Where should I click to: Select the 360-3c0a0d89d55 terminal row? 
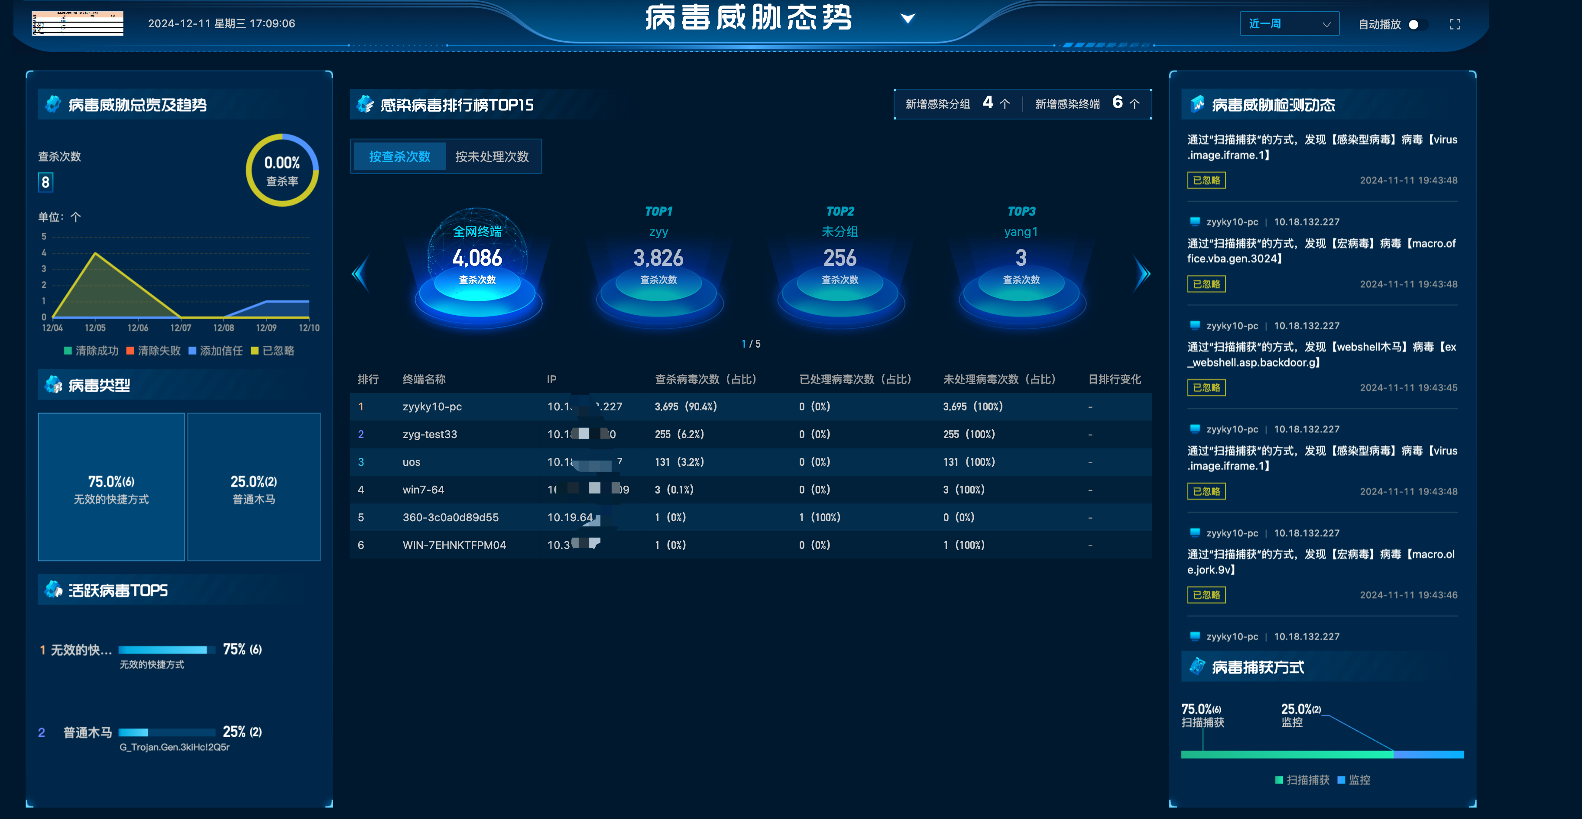click(750, 516)
